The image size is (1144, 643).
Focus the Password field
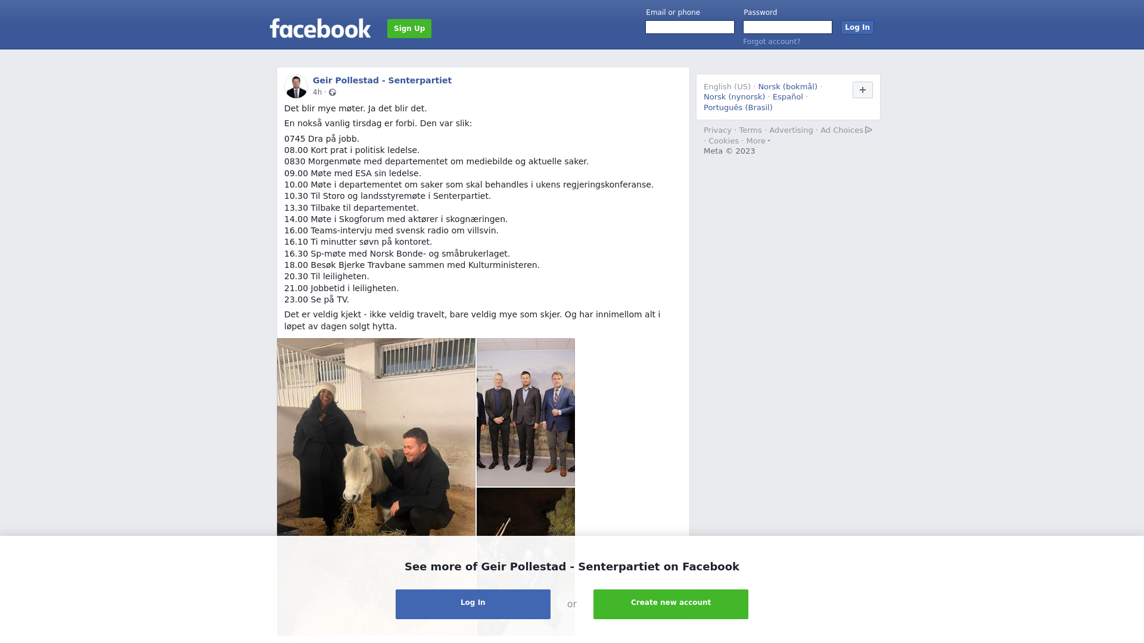click(x=788, y=27)
